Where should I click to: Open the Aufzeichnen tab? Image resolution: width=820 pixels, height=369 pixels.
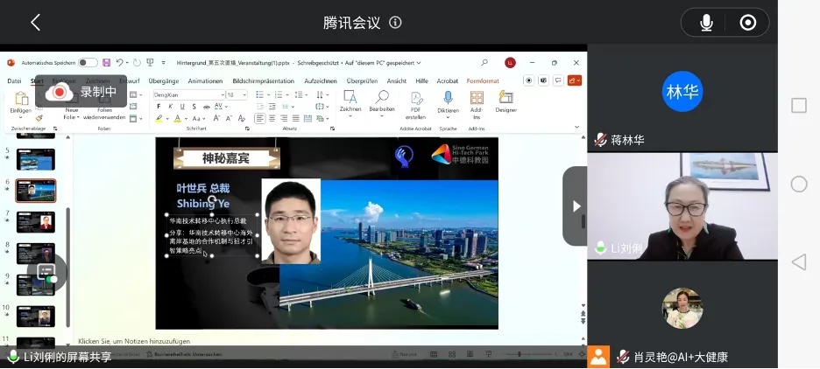point(320,81)
